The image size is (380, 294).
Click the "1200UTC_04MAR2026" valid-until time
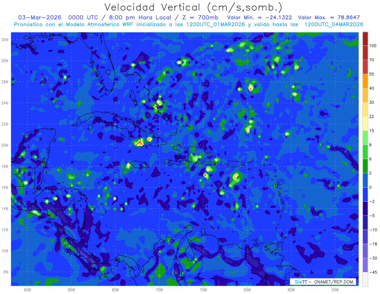334,24
